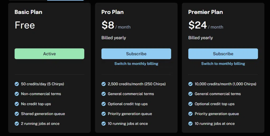Click Pro Plan's Optional credit top ups checkmark

[103, 104]
